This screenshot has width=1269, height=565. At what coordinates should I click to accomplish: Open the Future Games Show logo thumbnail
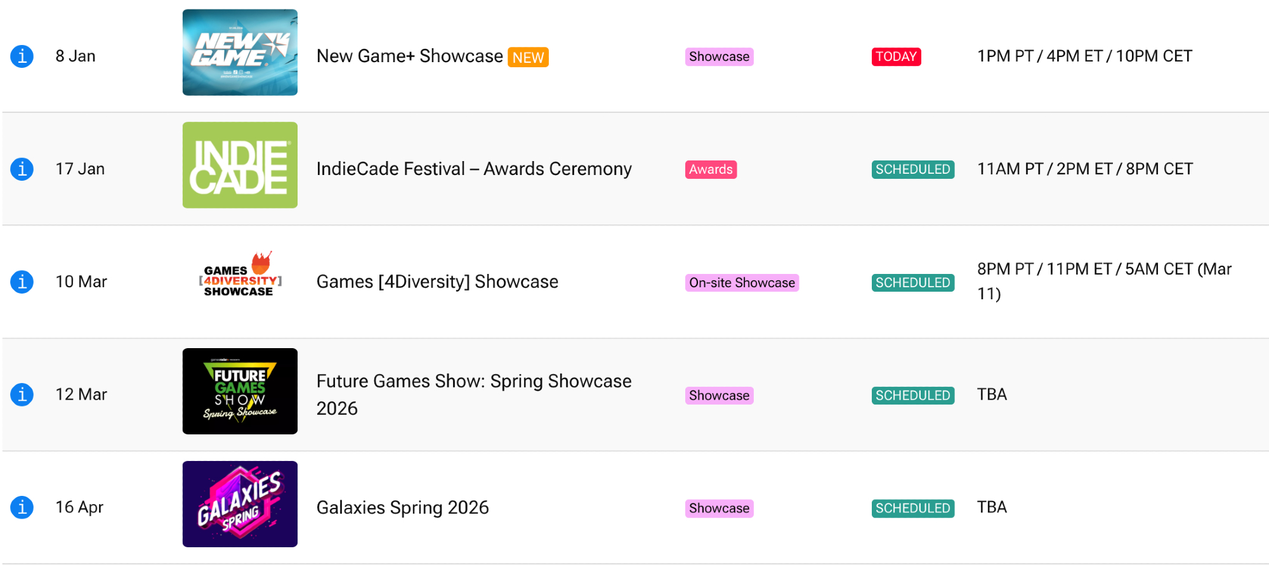coord(240,391)
